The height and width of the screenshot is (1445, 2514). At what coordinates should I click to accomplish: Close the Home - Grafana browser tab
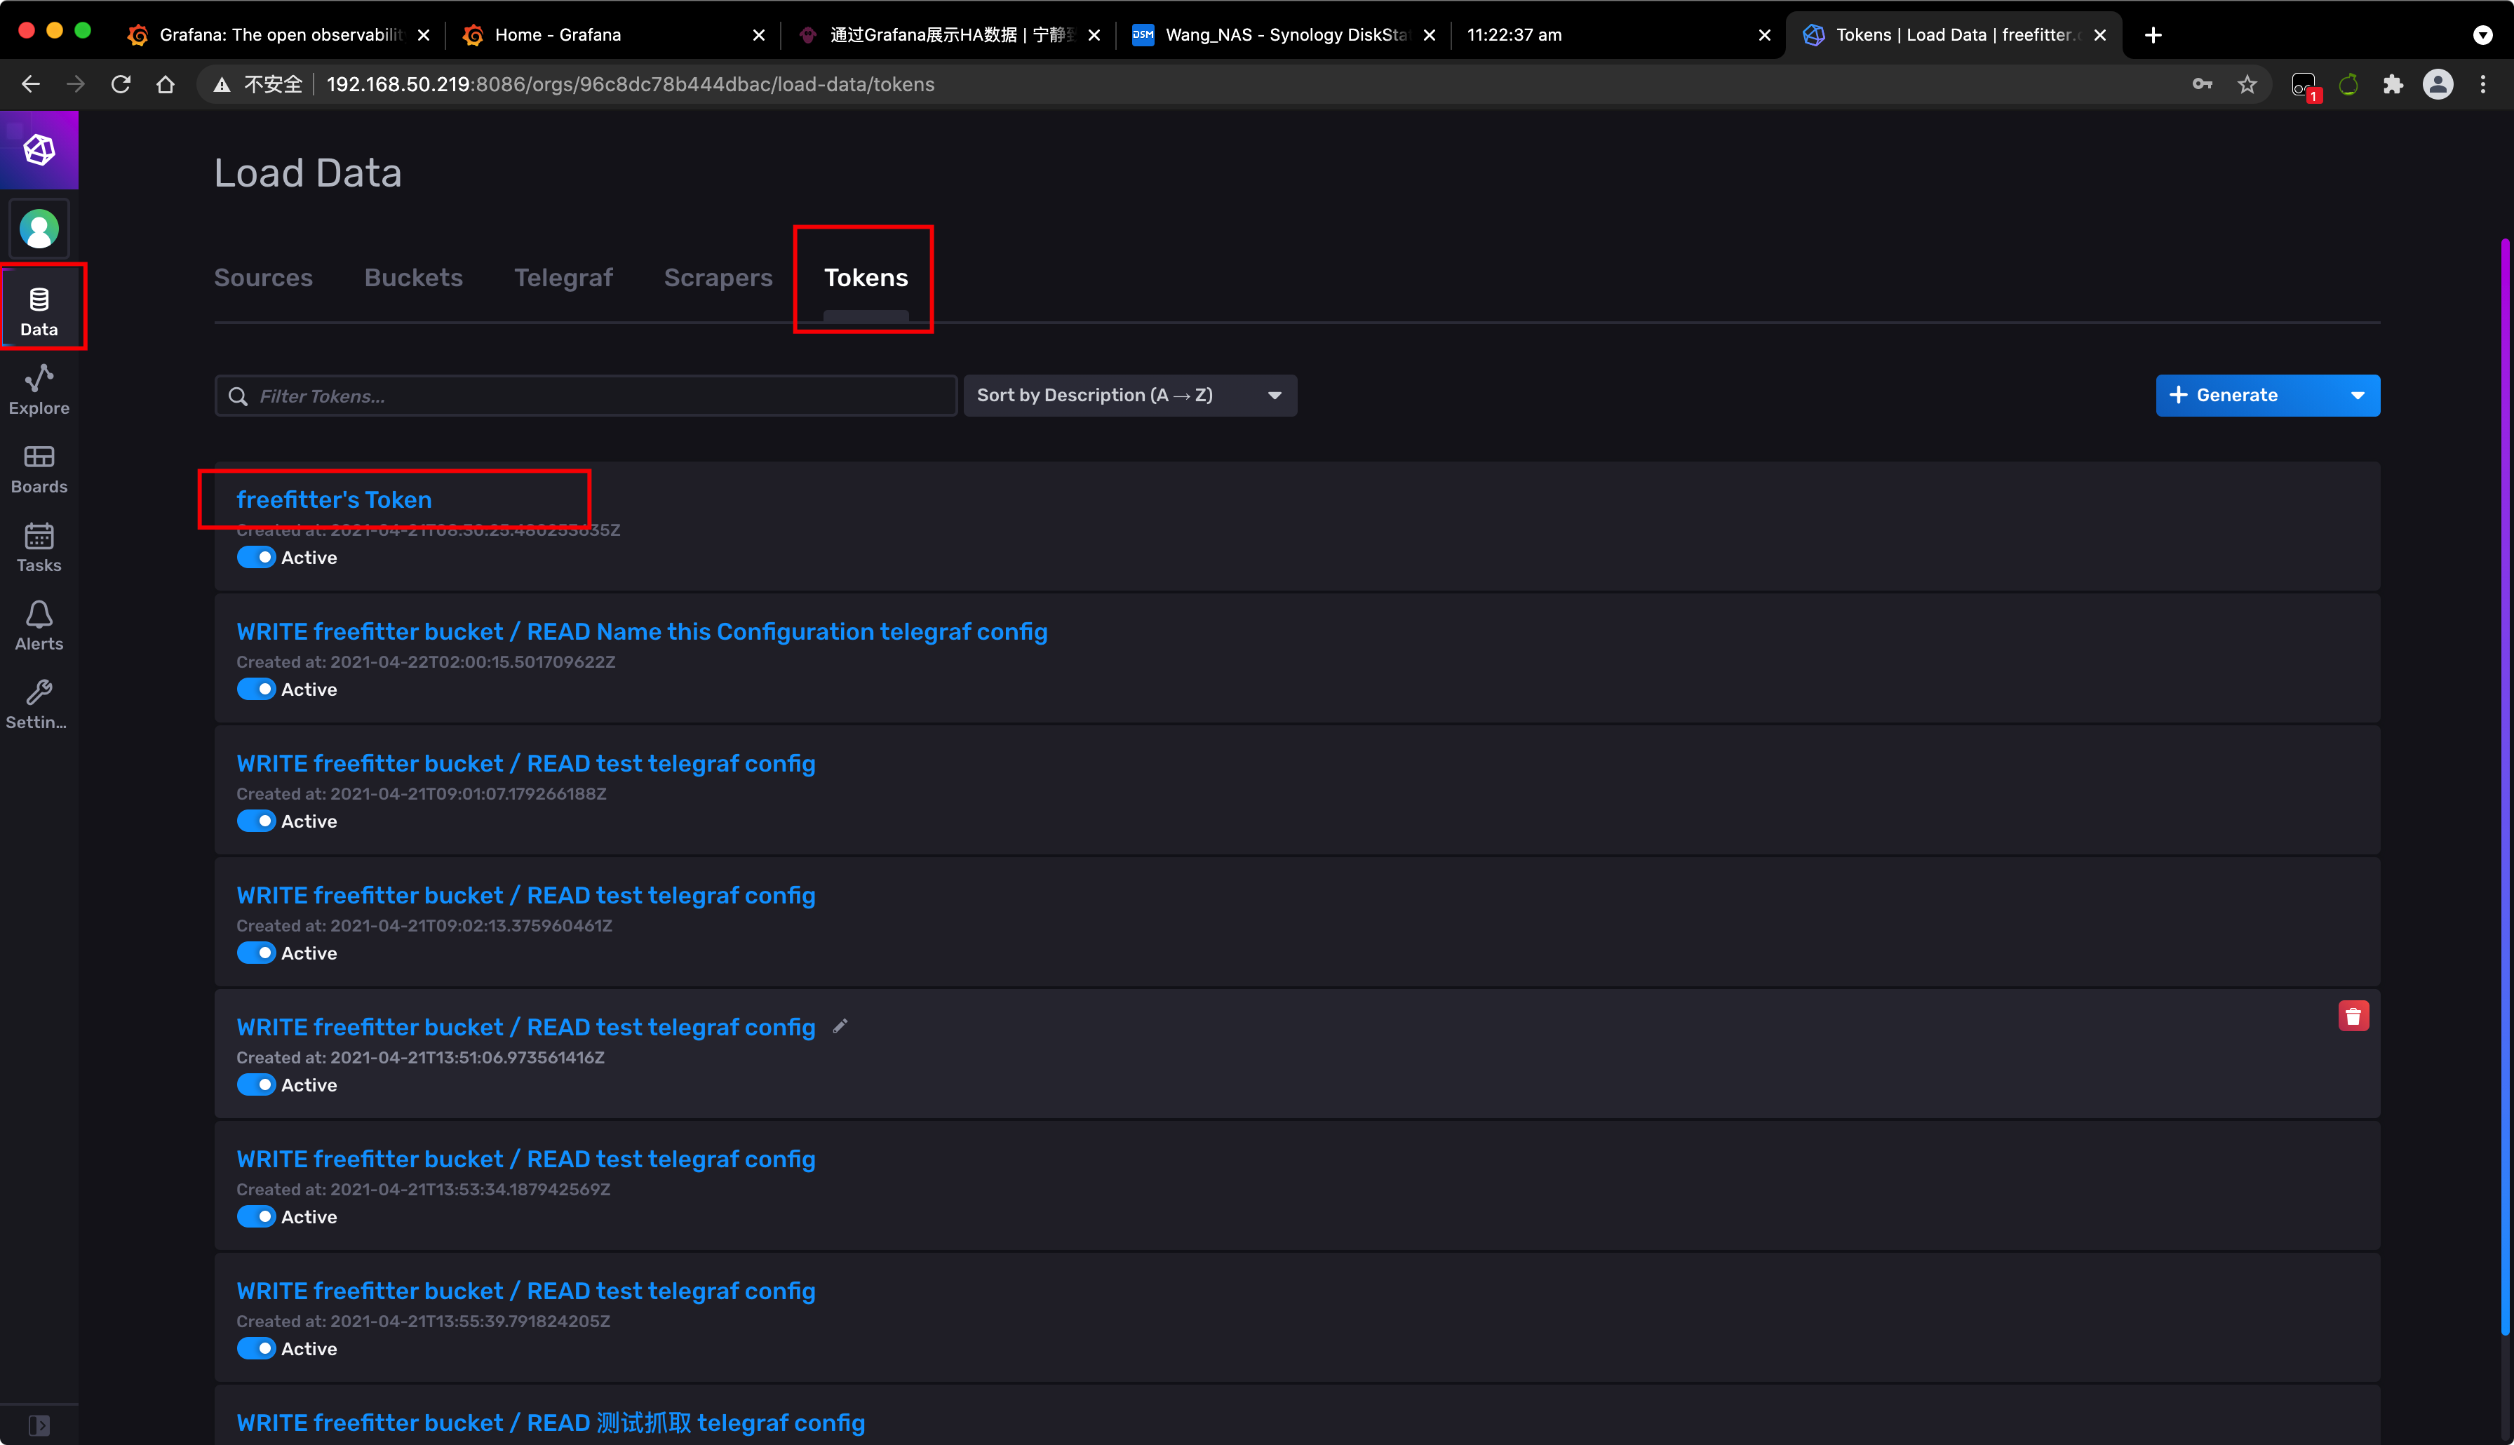[758, 35]
